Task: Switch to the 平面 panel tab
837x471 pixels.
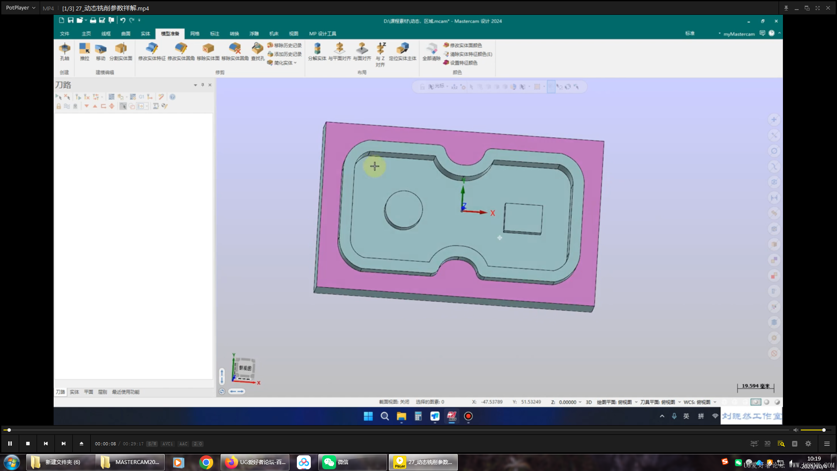Action: (88, 392)
